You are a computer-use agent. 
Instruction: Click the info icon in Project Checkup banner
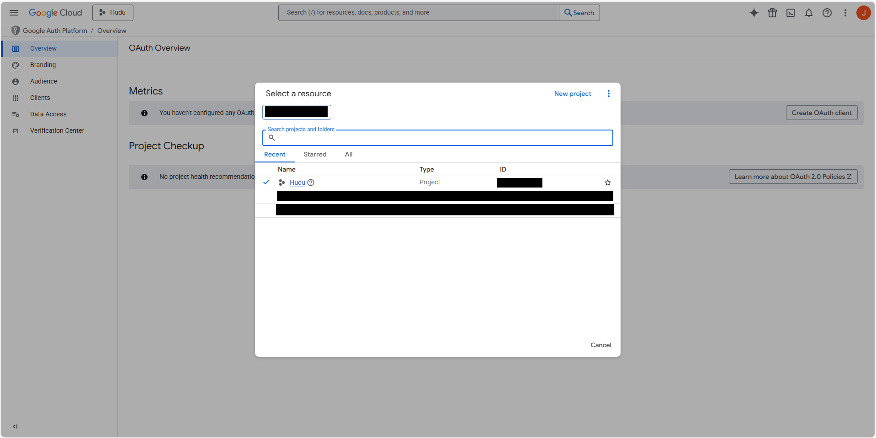click(144, 177)
